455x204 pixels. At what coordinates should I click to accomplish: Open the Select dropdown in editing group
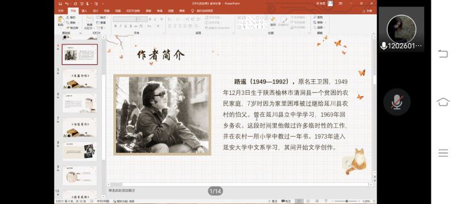[319, 27]
